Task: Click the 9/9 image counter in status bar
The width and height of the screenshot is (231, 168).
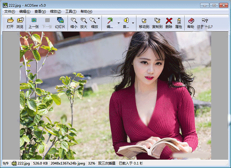Action: (x=6, y=163)
